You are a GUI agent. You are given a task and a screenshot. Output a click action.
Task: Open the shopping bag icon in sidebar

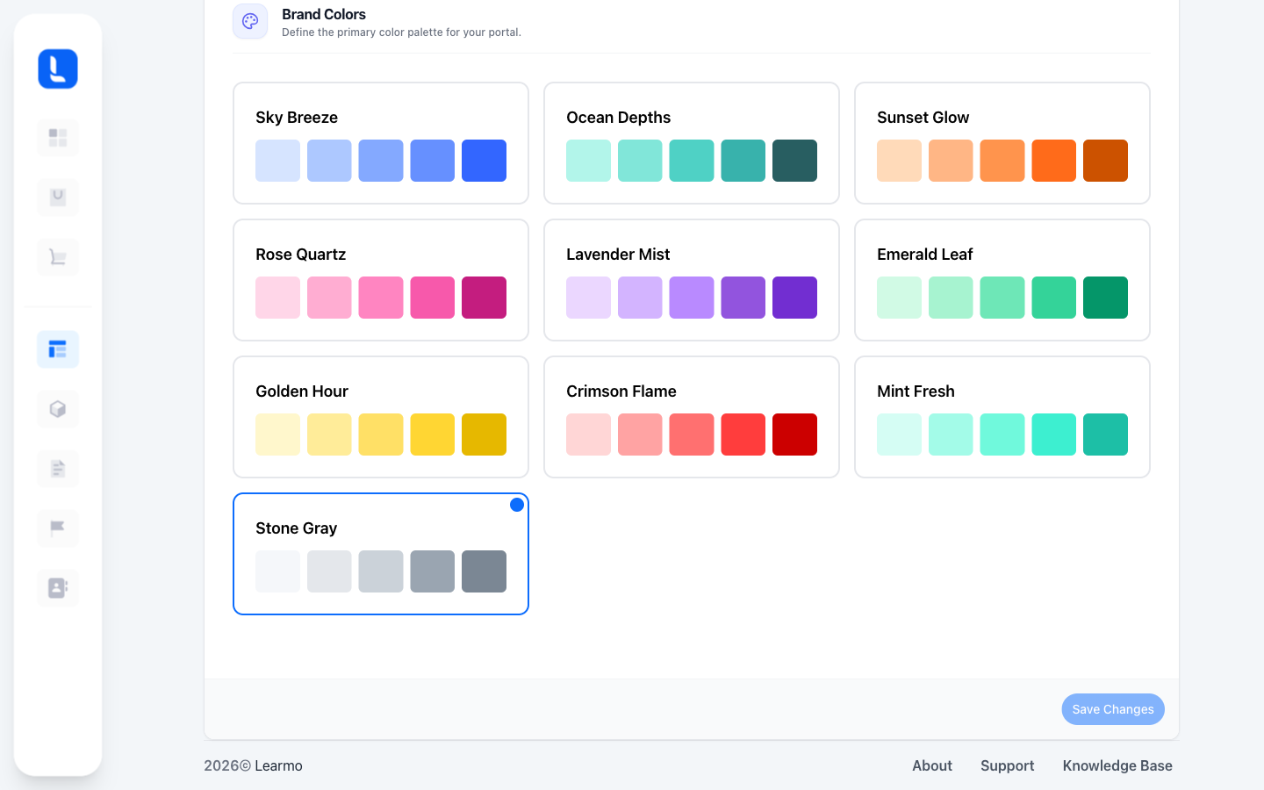[58, 197]
